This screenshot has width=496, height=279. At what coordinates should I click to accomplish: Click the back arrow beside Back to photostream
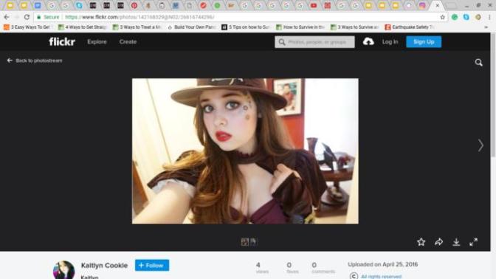[10, 61]
